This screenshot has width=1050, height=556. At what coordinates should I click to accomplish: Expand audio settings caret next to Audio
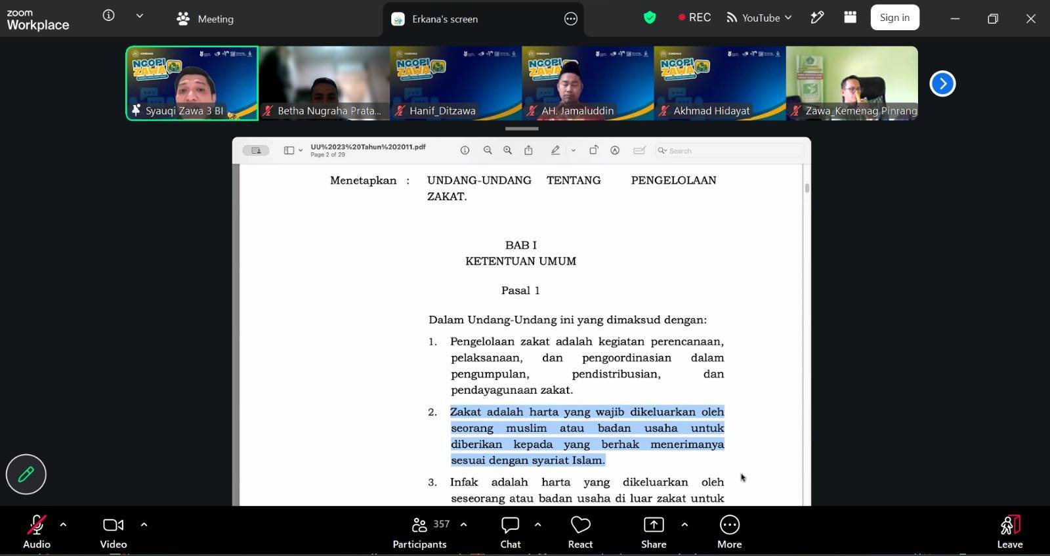tap(63, 524)
